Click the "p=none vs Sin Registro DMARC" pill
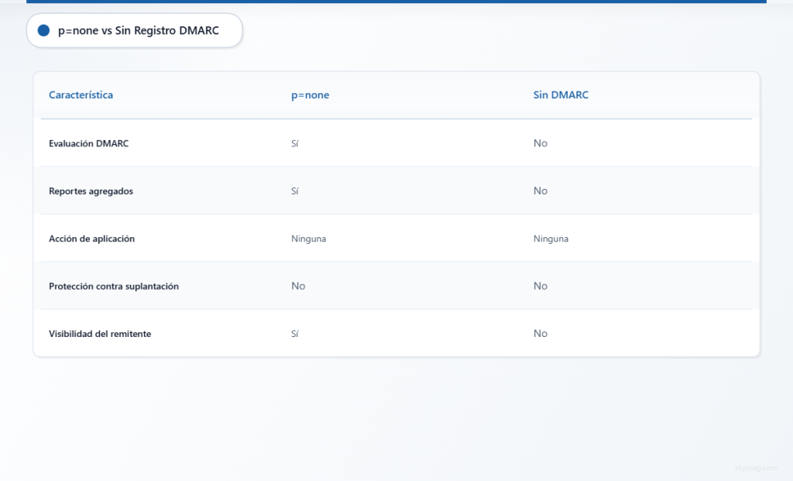This screenshot has width=793, height=481. (135, 30)
